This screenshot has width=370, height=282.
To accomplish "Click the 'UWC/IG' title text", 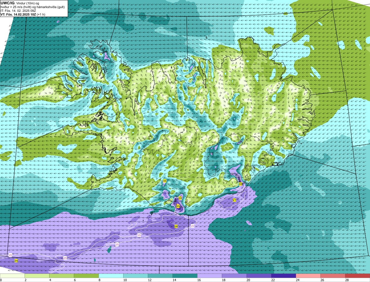I will (8, 3).
